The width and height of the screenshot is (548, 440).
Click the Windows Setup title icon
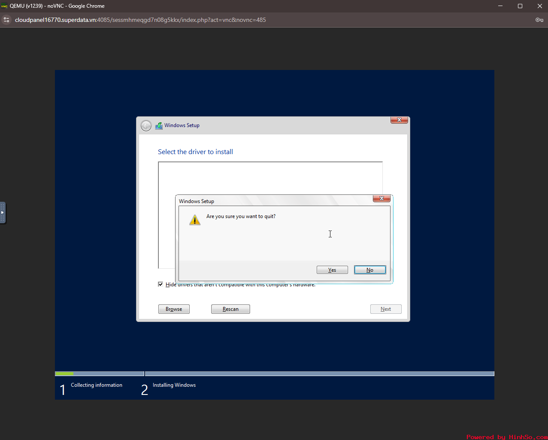(x=159, y=126)
